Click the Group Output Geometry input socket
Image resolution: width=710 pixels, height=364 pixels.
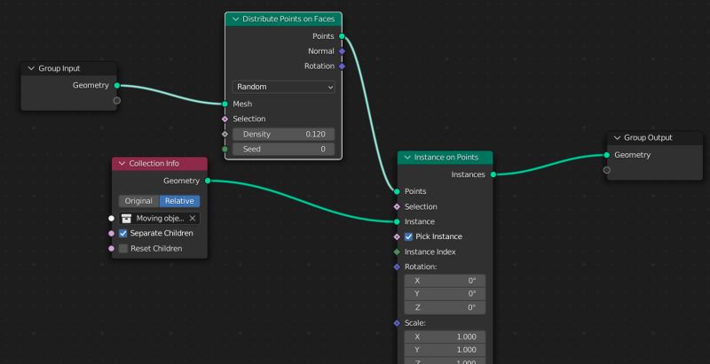(x=607, y=155)
